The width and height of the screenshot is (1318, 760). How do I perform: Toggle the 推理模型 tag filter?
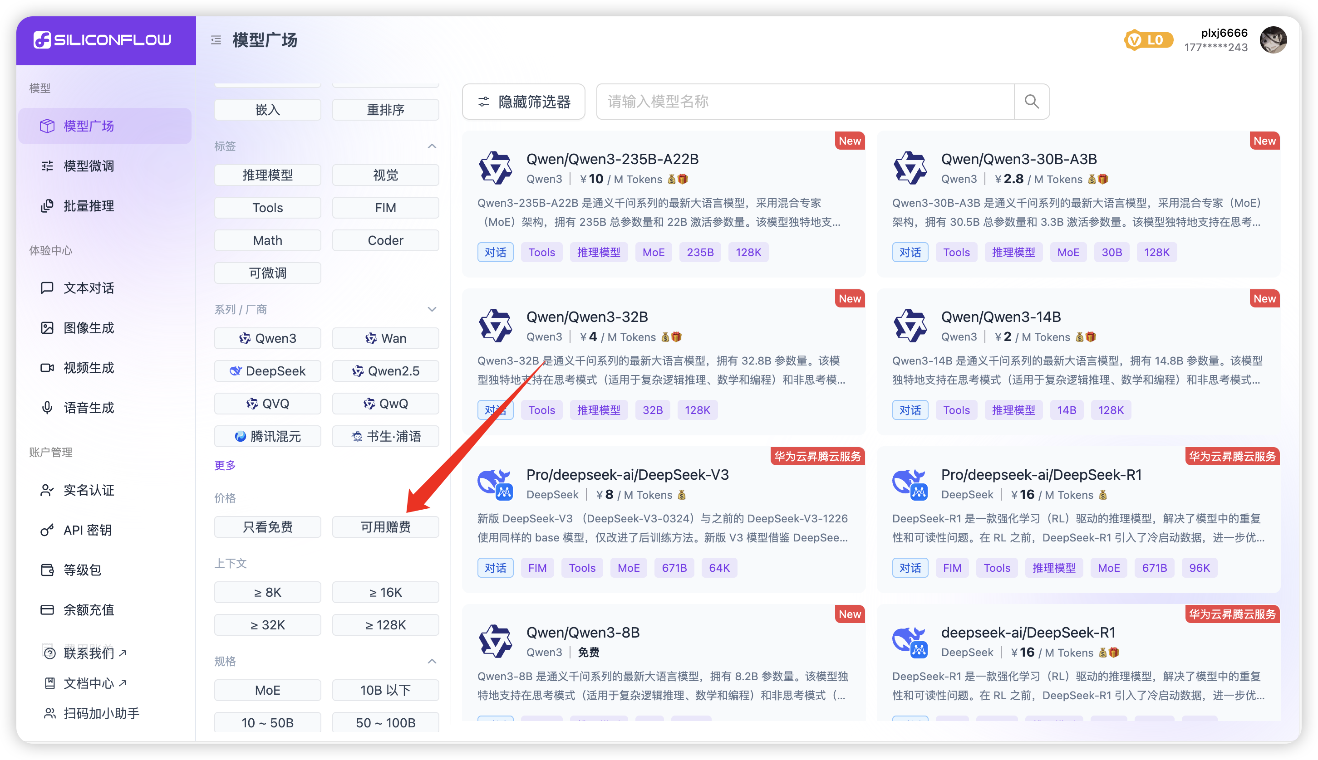tap(267, 175)
